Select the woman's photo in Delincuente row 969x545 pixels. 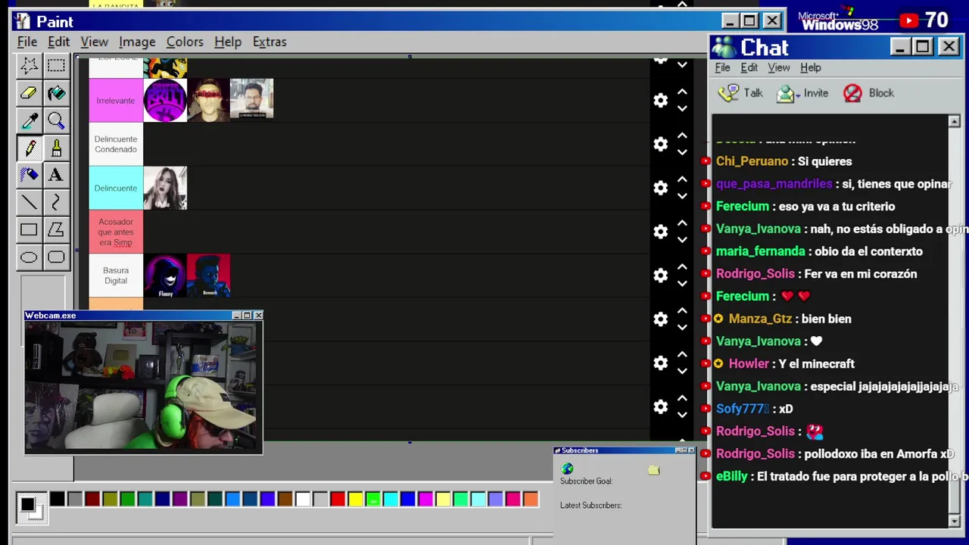pyautogui.click(x=165, y=188)
